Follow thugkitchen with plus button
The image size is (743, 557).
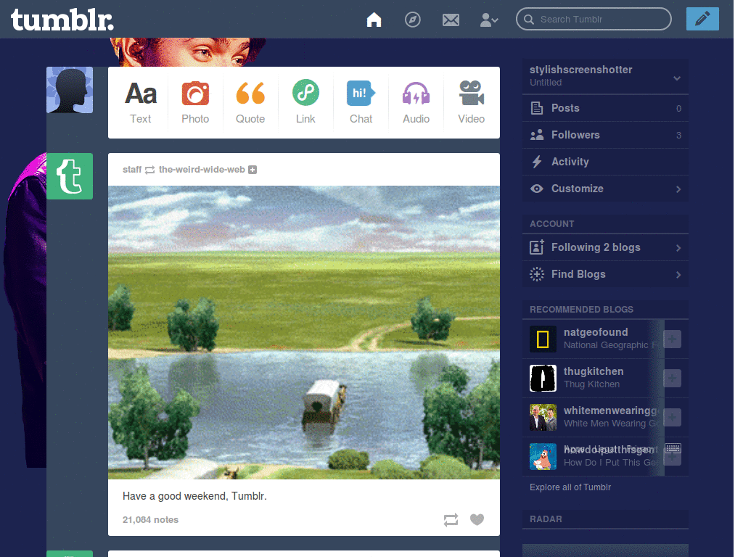pos(673,378)
